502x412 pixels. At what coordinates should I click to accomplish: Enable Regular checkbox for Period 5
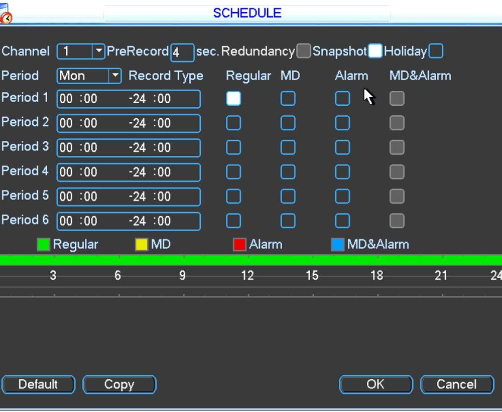[x=233, y=196]
